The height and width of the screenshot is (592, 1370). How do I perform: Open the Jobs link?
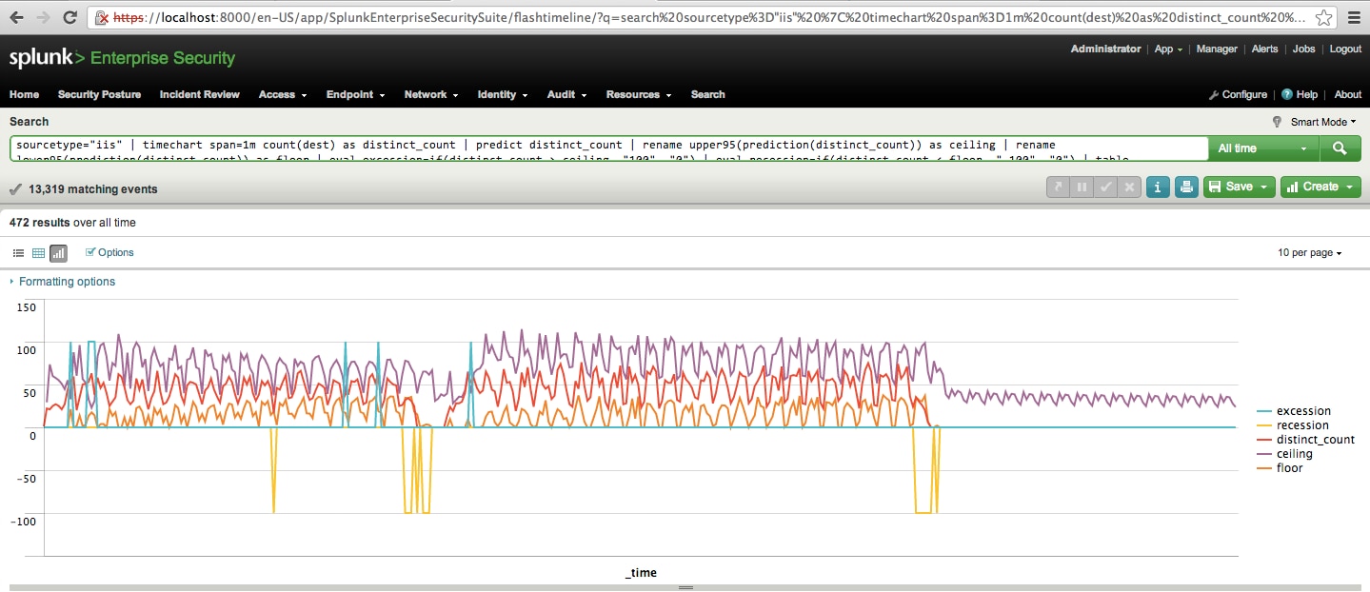click(1304, 49)
